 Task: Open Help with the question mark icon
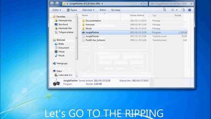tap(190, 10)
